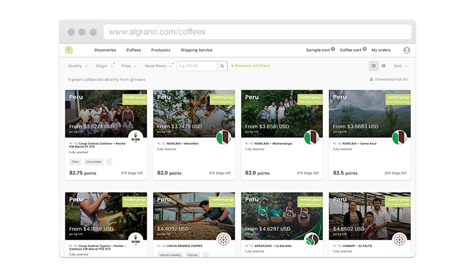Screen dimensions: 475x279
Task: Click the Citric flavor tag
Action: [75, 162]
